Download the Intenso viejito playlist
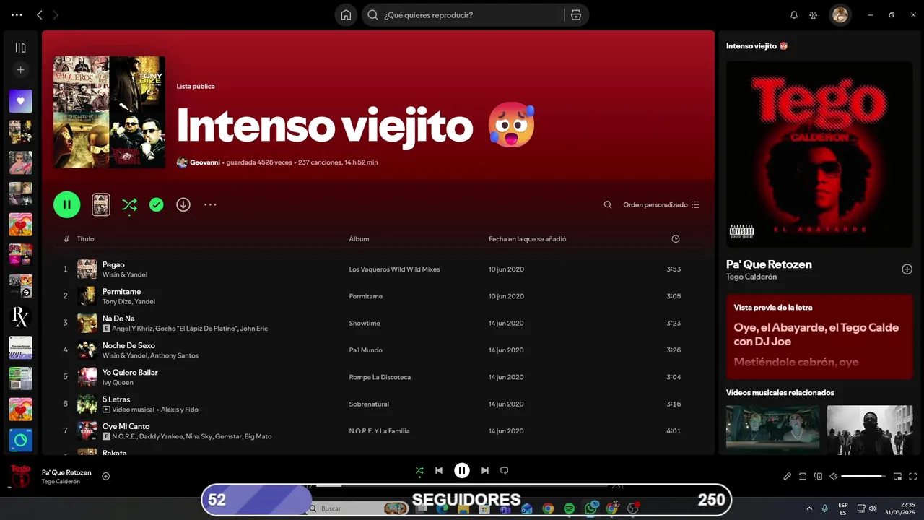 [x=183, y=204]
